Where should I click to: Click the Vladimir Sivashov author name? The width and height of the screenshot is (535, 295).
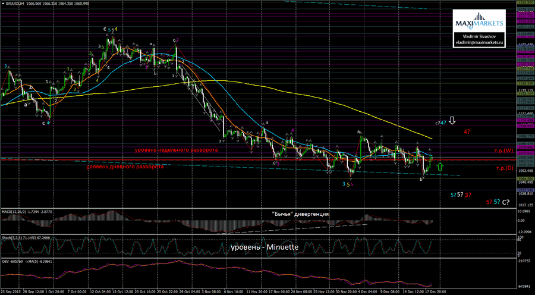click(479, 36)
